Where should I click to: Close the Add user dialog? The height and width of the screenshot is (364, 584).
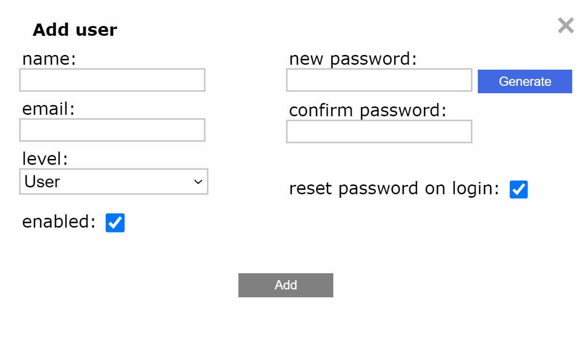[566, 26]
